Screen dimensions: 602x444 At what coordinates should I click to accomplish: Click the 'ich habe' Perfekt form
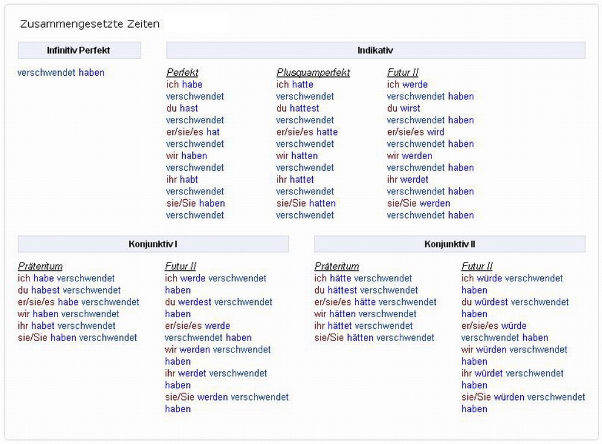(x=184, y=85)
